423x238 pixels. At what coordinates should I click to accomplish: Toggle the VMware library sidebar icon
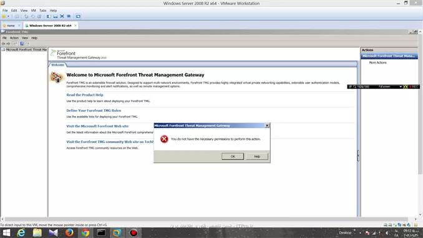point(49,16)
